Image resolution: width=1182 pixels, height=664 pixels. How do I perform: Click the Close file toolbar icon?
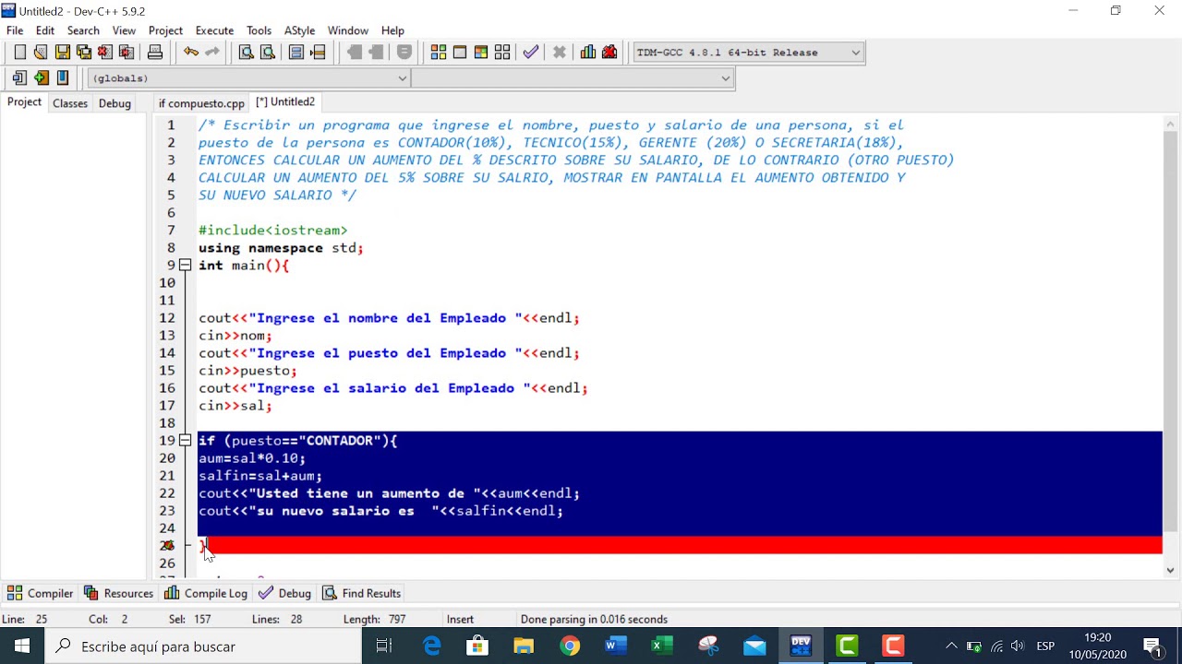coord(105,53)
